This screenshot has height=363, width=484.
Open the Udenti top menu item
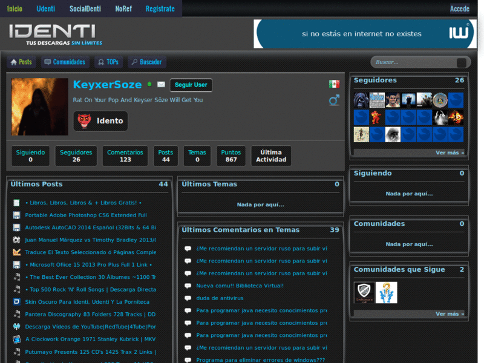pyautogui.click(x=46, y=8)
